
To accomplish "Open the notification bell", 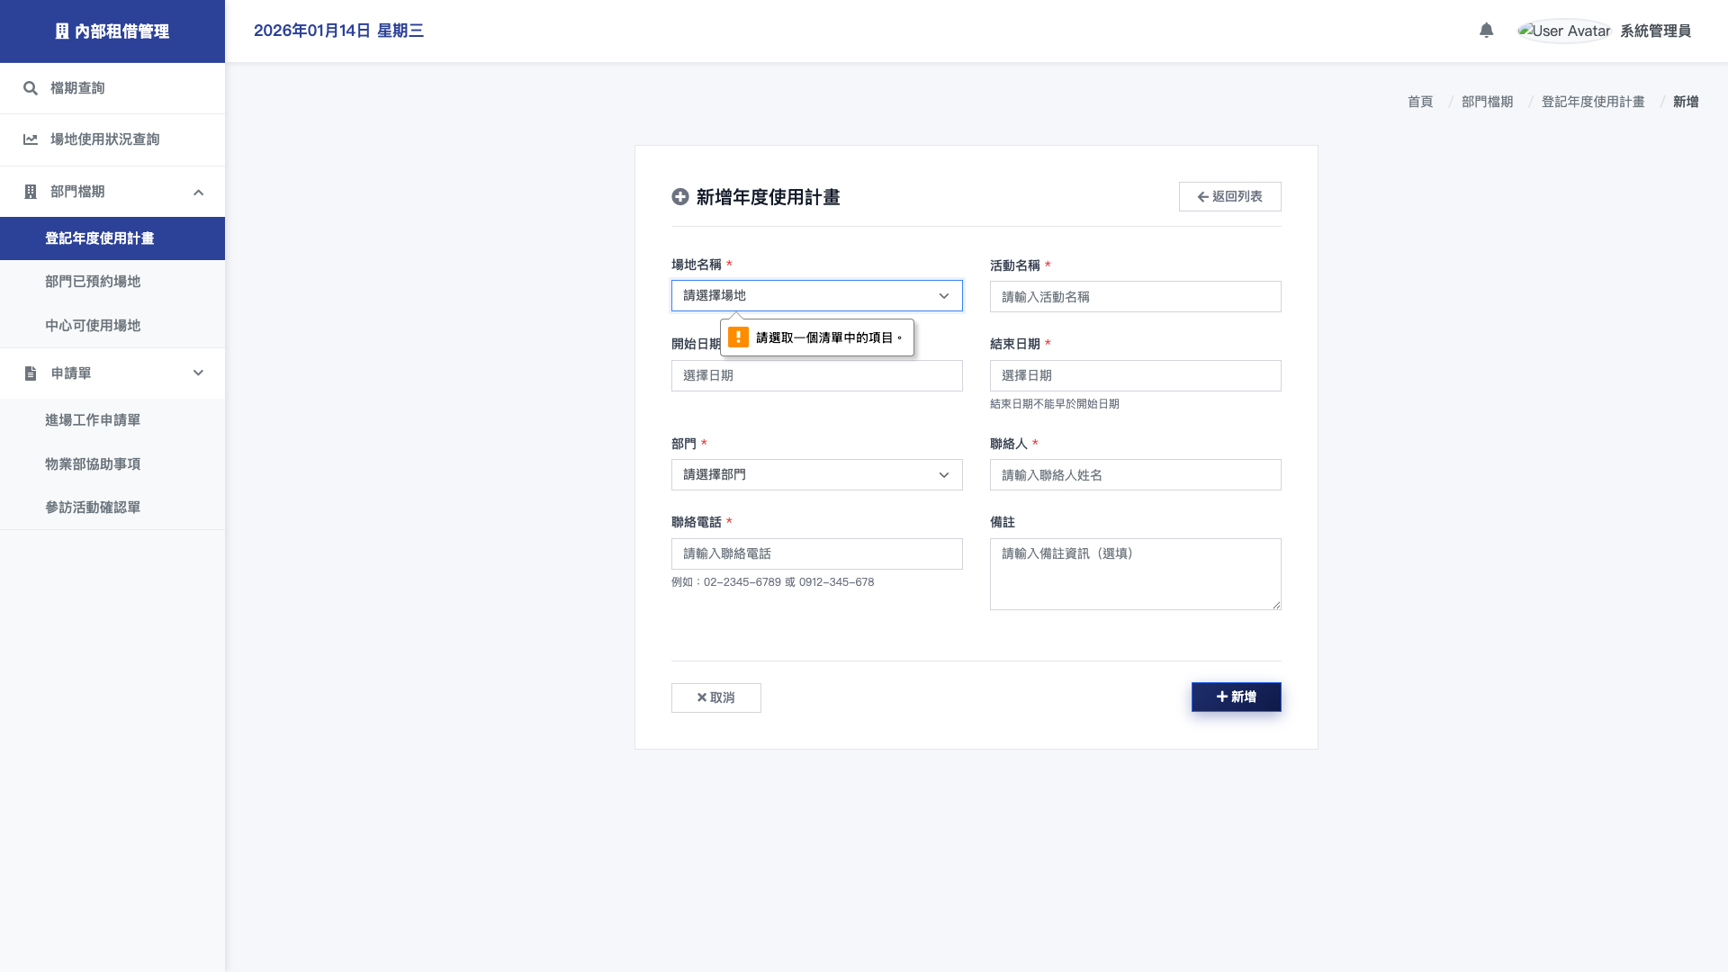I will (1486, 30).
